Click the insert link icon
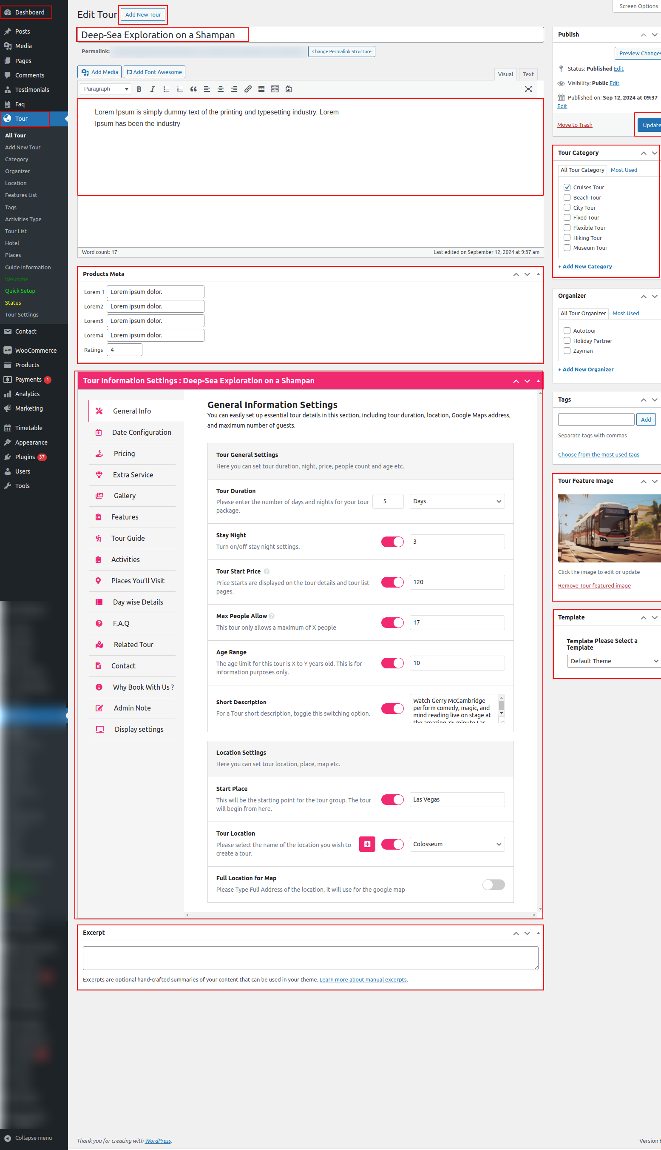 248,89
